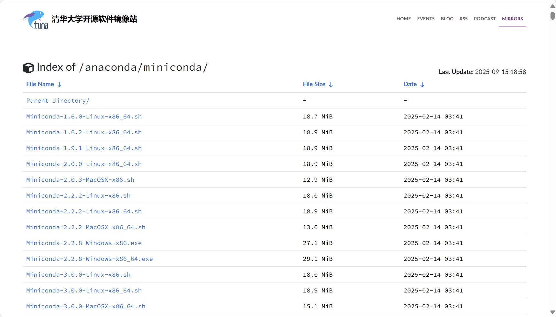The height and width of the screenshot is (317, 556).
Task: Open the RSS nav link
Action: point(463,19)
